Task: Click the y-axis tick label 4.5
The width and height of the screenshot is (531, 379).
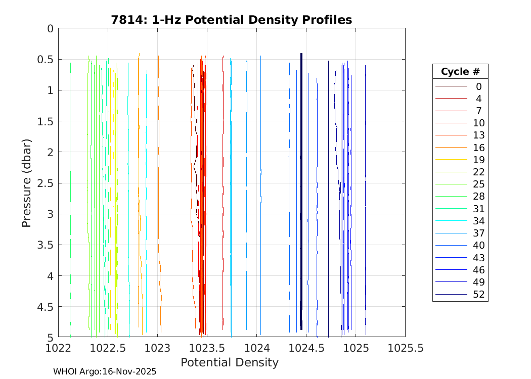Action: (x=43, y=307)
